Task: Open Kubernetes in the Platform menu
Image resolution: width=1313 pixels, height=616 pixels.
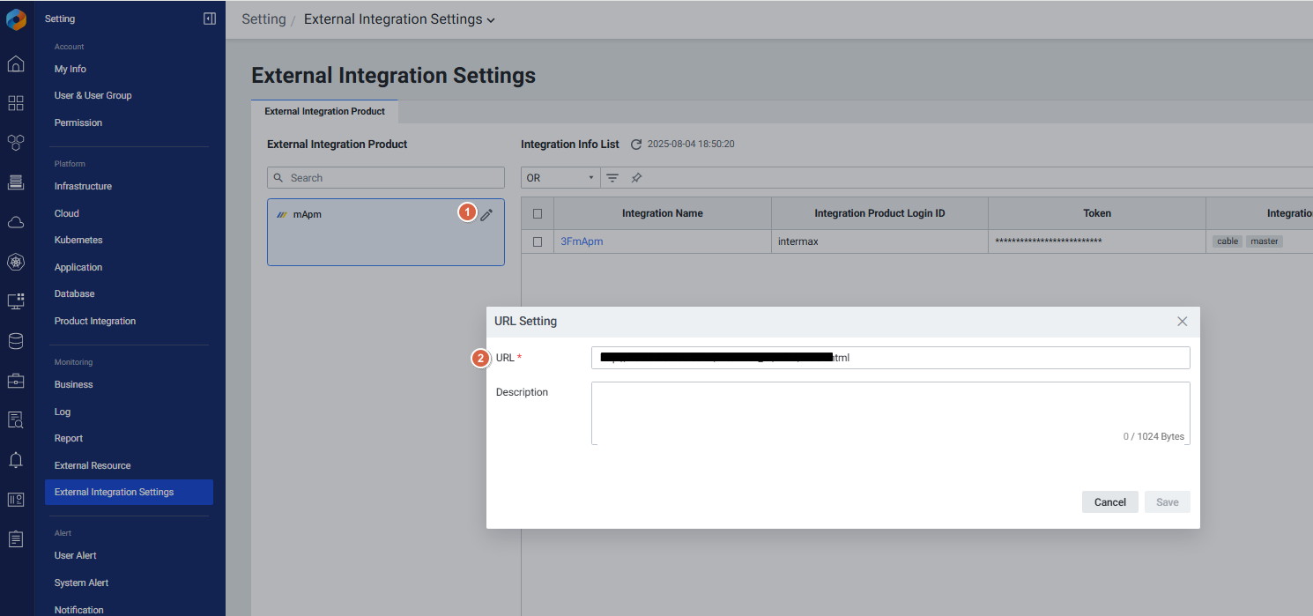Action: coord(78,240)
